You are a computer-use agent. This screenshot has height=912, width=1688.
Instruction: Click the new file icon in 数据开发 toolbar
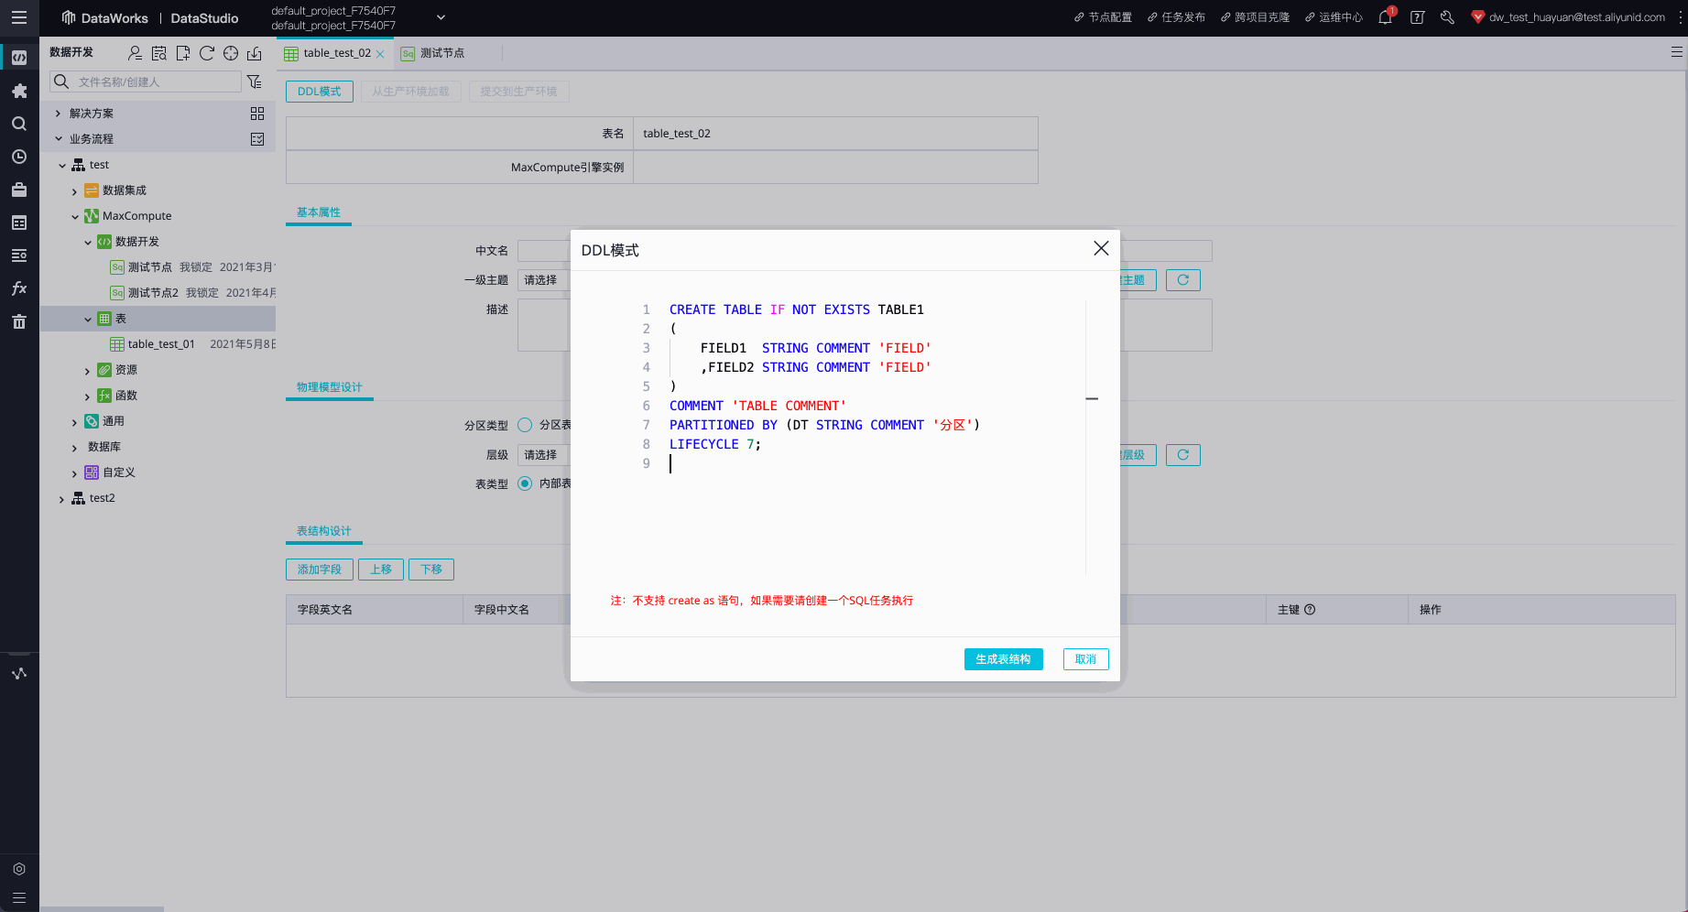pos(183,53)
